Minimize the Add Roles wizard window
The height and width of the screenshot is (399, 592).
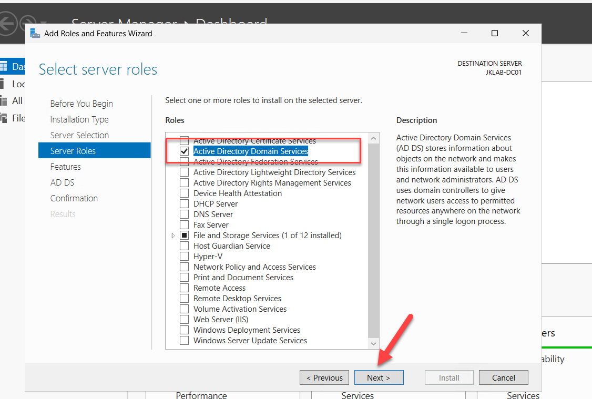tap(464, 33)
